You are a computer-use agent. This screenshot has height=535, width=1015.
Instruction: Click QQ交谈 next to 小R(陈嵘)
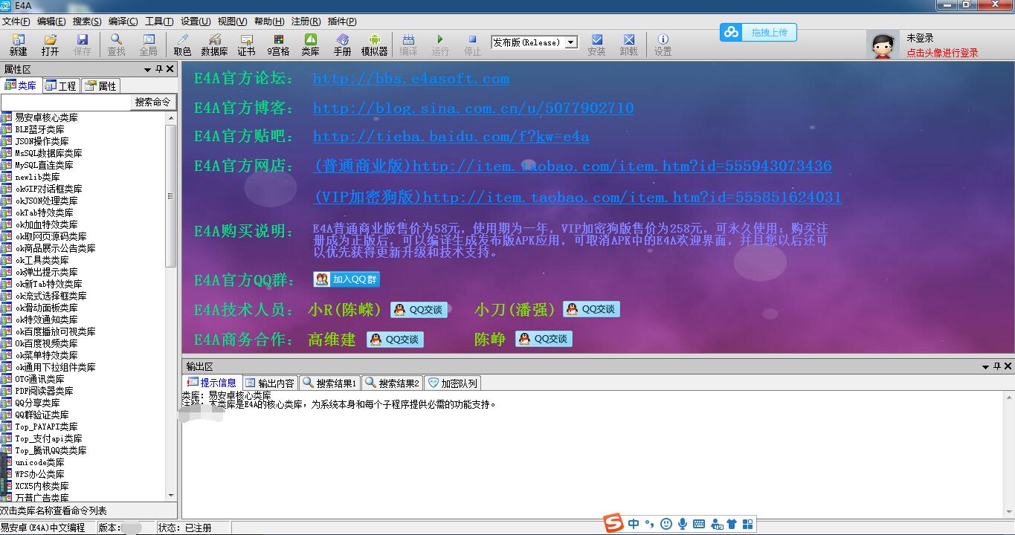click(419, 310)
